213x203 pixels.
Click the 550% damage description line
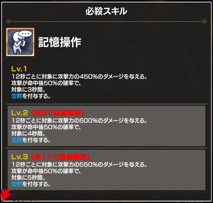pos(79,165)
